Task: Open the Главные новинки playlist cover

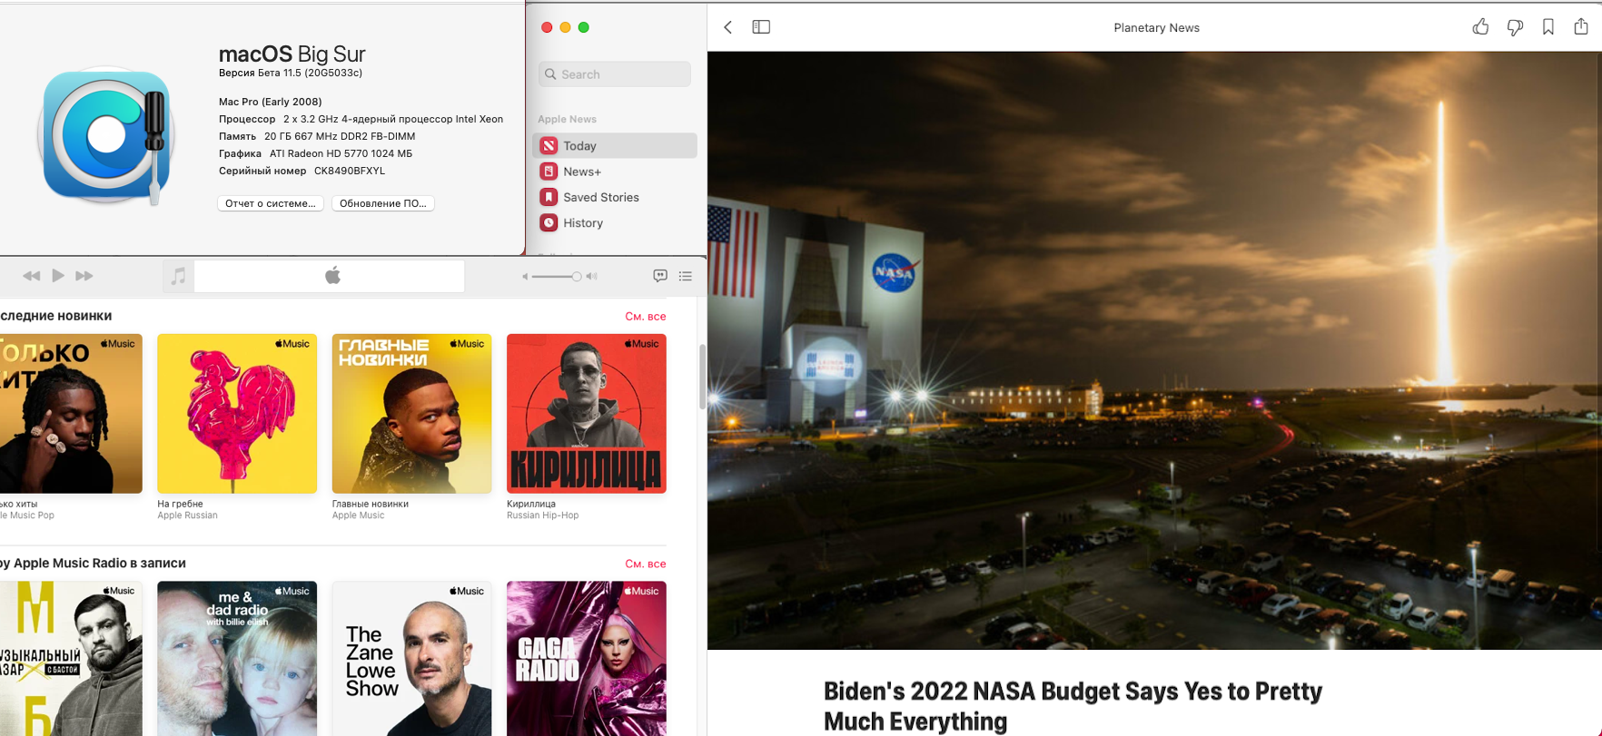Action: click(411, 414)
